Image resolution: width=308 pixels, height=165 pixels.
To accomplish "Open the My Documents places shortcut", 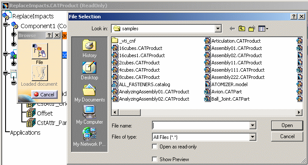I will pyautogui.click(x=89, y=93).
